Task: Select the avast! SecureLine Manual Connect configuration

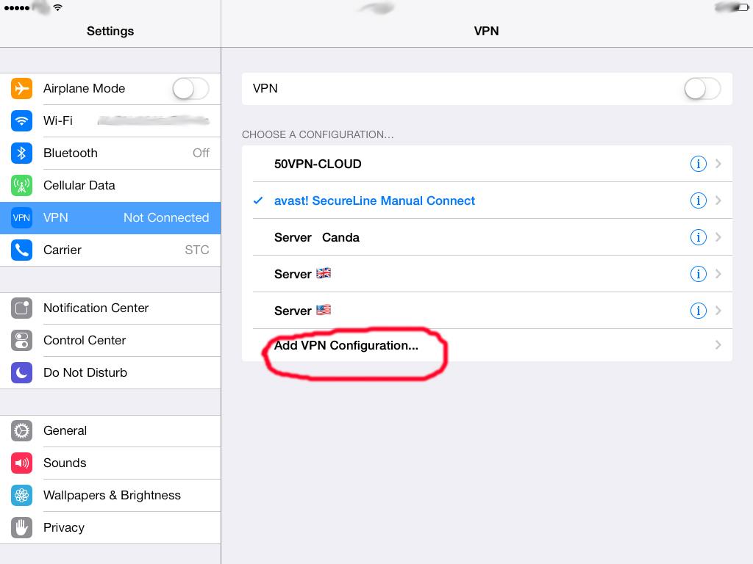Action: click(374, 200)
